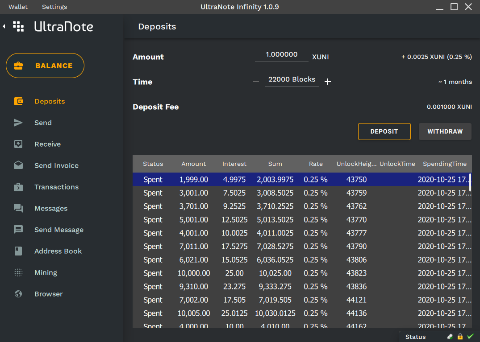Viewport: 480px width, 342px height.
Task: Click the Send Invoice envelope icon
Action: point(18,165)
